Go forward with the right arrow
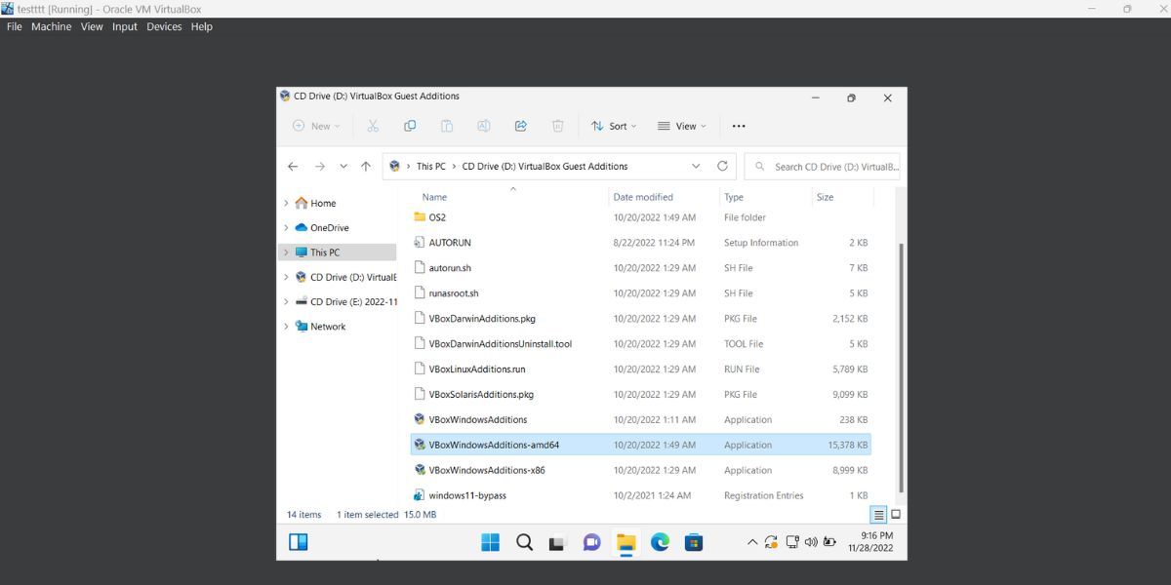Screen dimensions: 1171x585 [319, 167]
